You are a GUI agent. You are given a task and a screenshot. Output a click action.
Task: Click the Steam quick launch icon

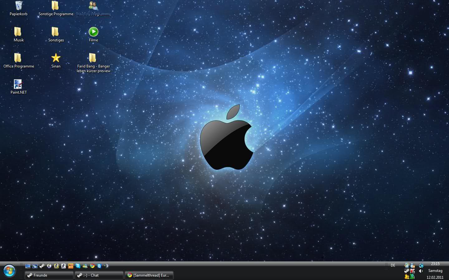pos(42,266)
